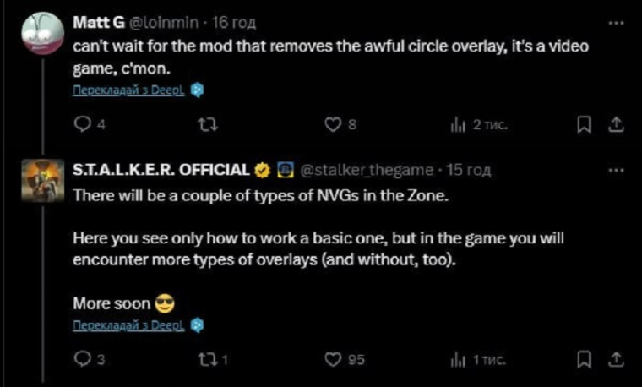Open more options for S.T.A.L.K.E.R. tweet
This screenshot has width=642, height=387.
point(616,170)
